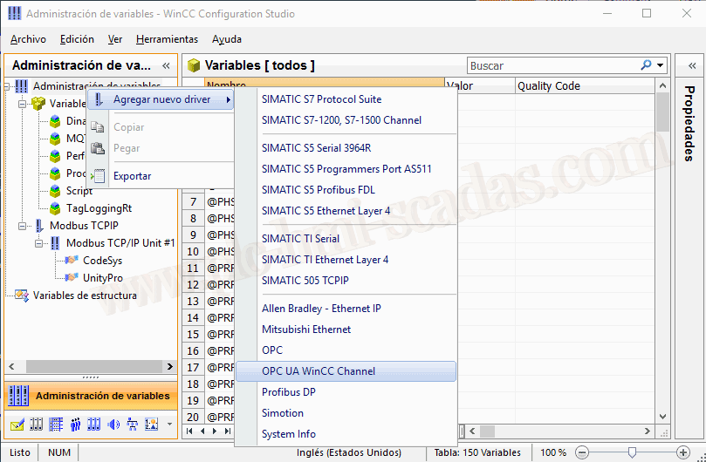706x462 pixels.
Task: Click the Administración de variables navigation button
Action: 92,396
